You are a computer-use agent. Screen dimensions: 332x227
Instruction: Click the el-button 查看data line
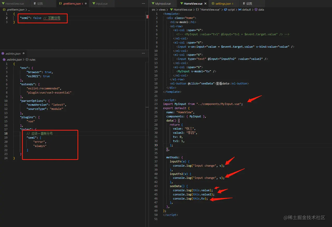coord(209,83)
